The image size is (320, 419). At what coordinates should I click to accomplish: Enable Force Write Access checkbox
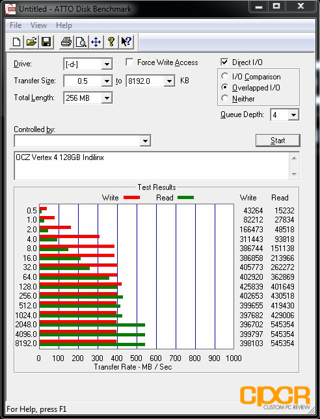click(x=129, y=62)
